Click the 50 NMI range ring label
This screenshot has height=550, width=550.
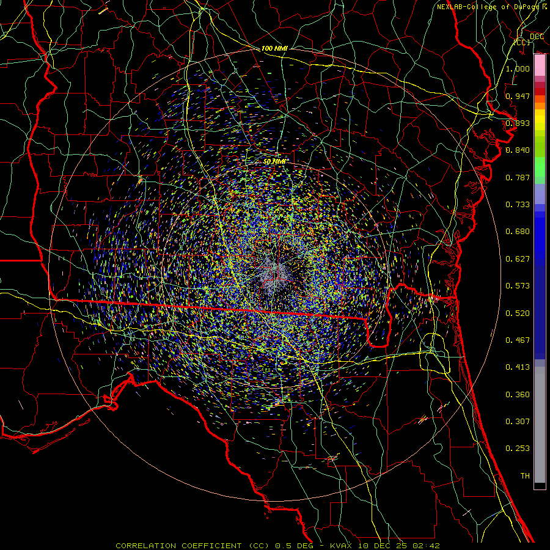pos(274,161)
